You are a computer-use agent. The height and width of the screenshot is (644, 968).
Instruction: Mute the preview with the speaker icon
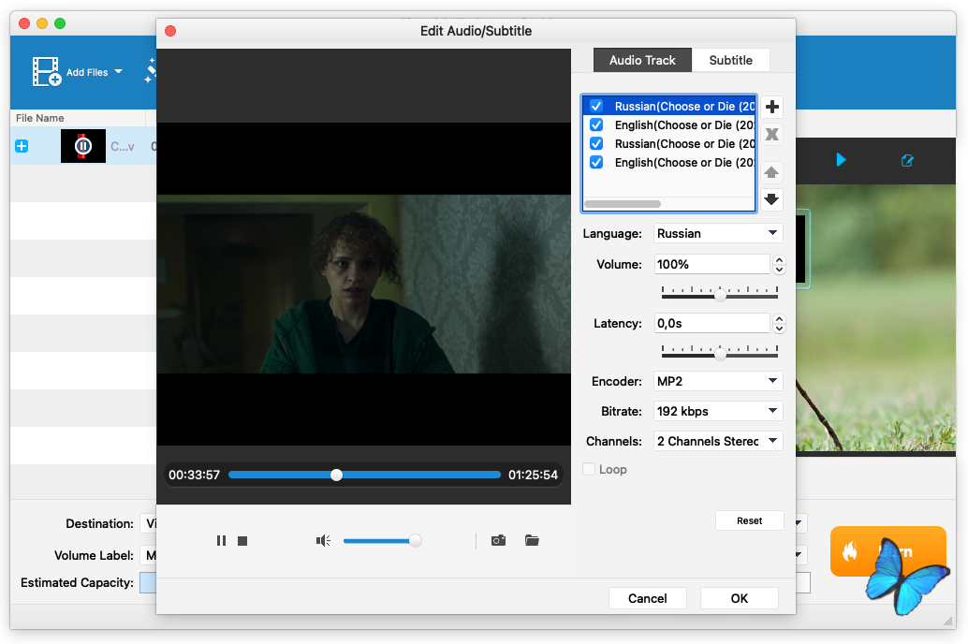(x=324, y=541)
